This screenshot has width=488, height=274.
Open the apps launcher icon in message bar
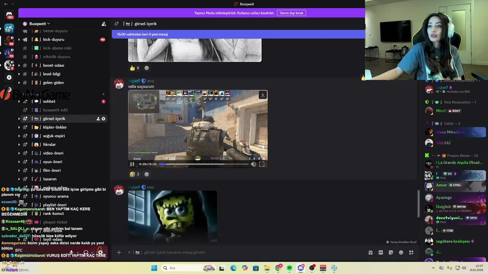[411, 252]
